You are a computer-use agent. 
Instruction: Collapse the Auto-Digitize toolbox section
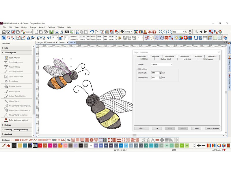[10, 52]
